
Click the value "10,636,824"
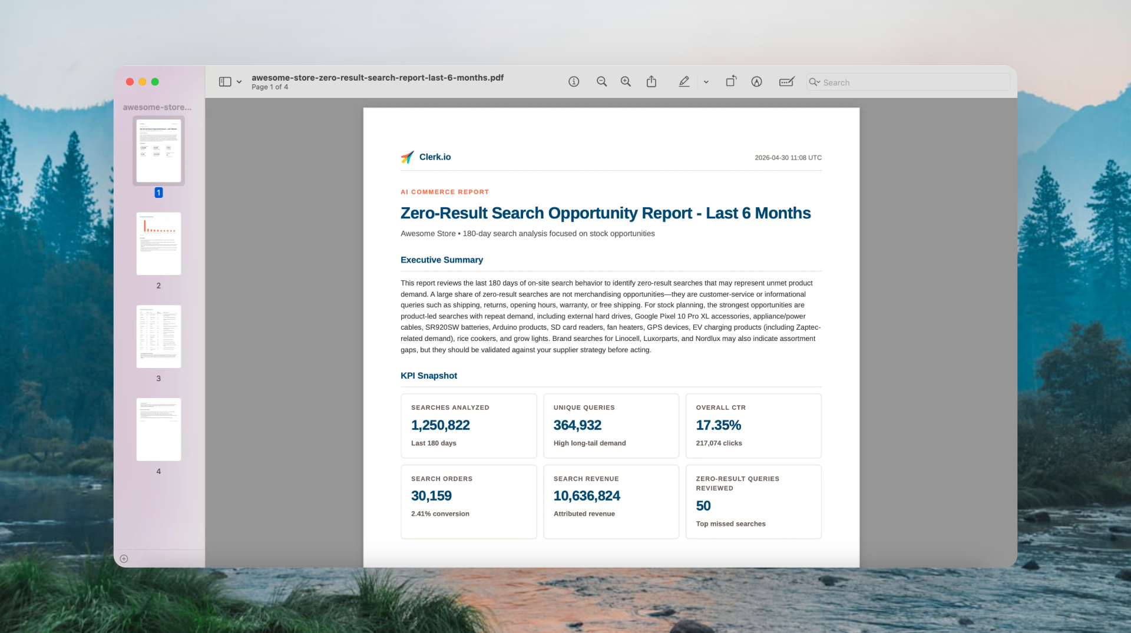pyautogui.click(x=587, y=496)
